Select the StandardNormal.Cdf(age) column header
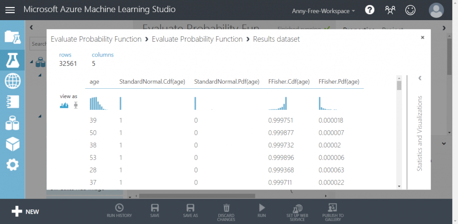This screenshot has width=458, height=224. pyautogui.click(x=152, y=82)
